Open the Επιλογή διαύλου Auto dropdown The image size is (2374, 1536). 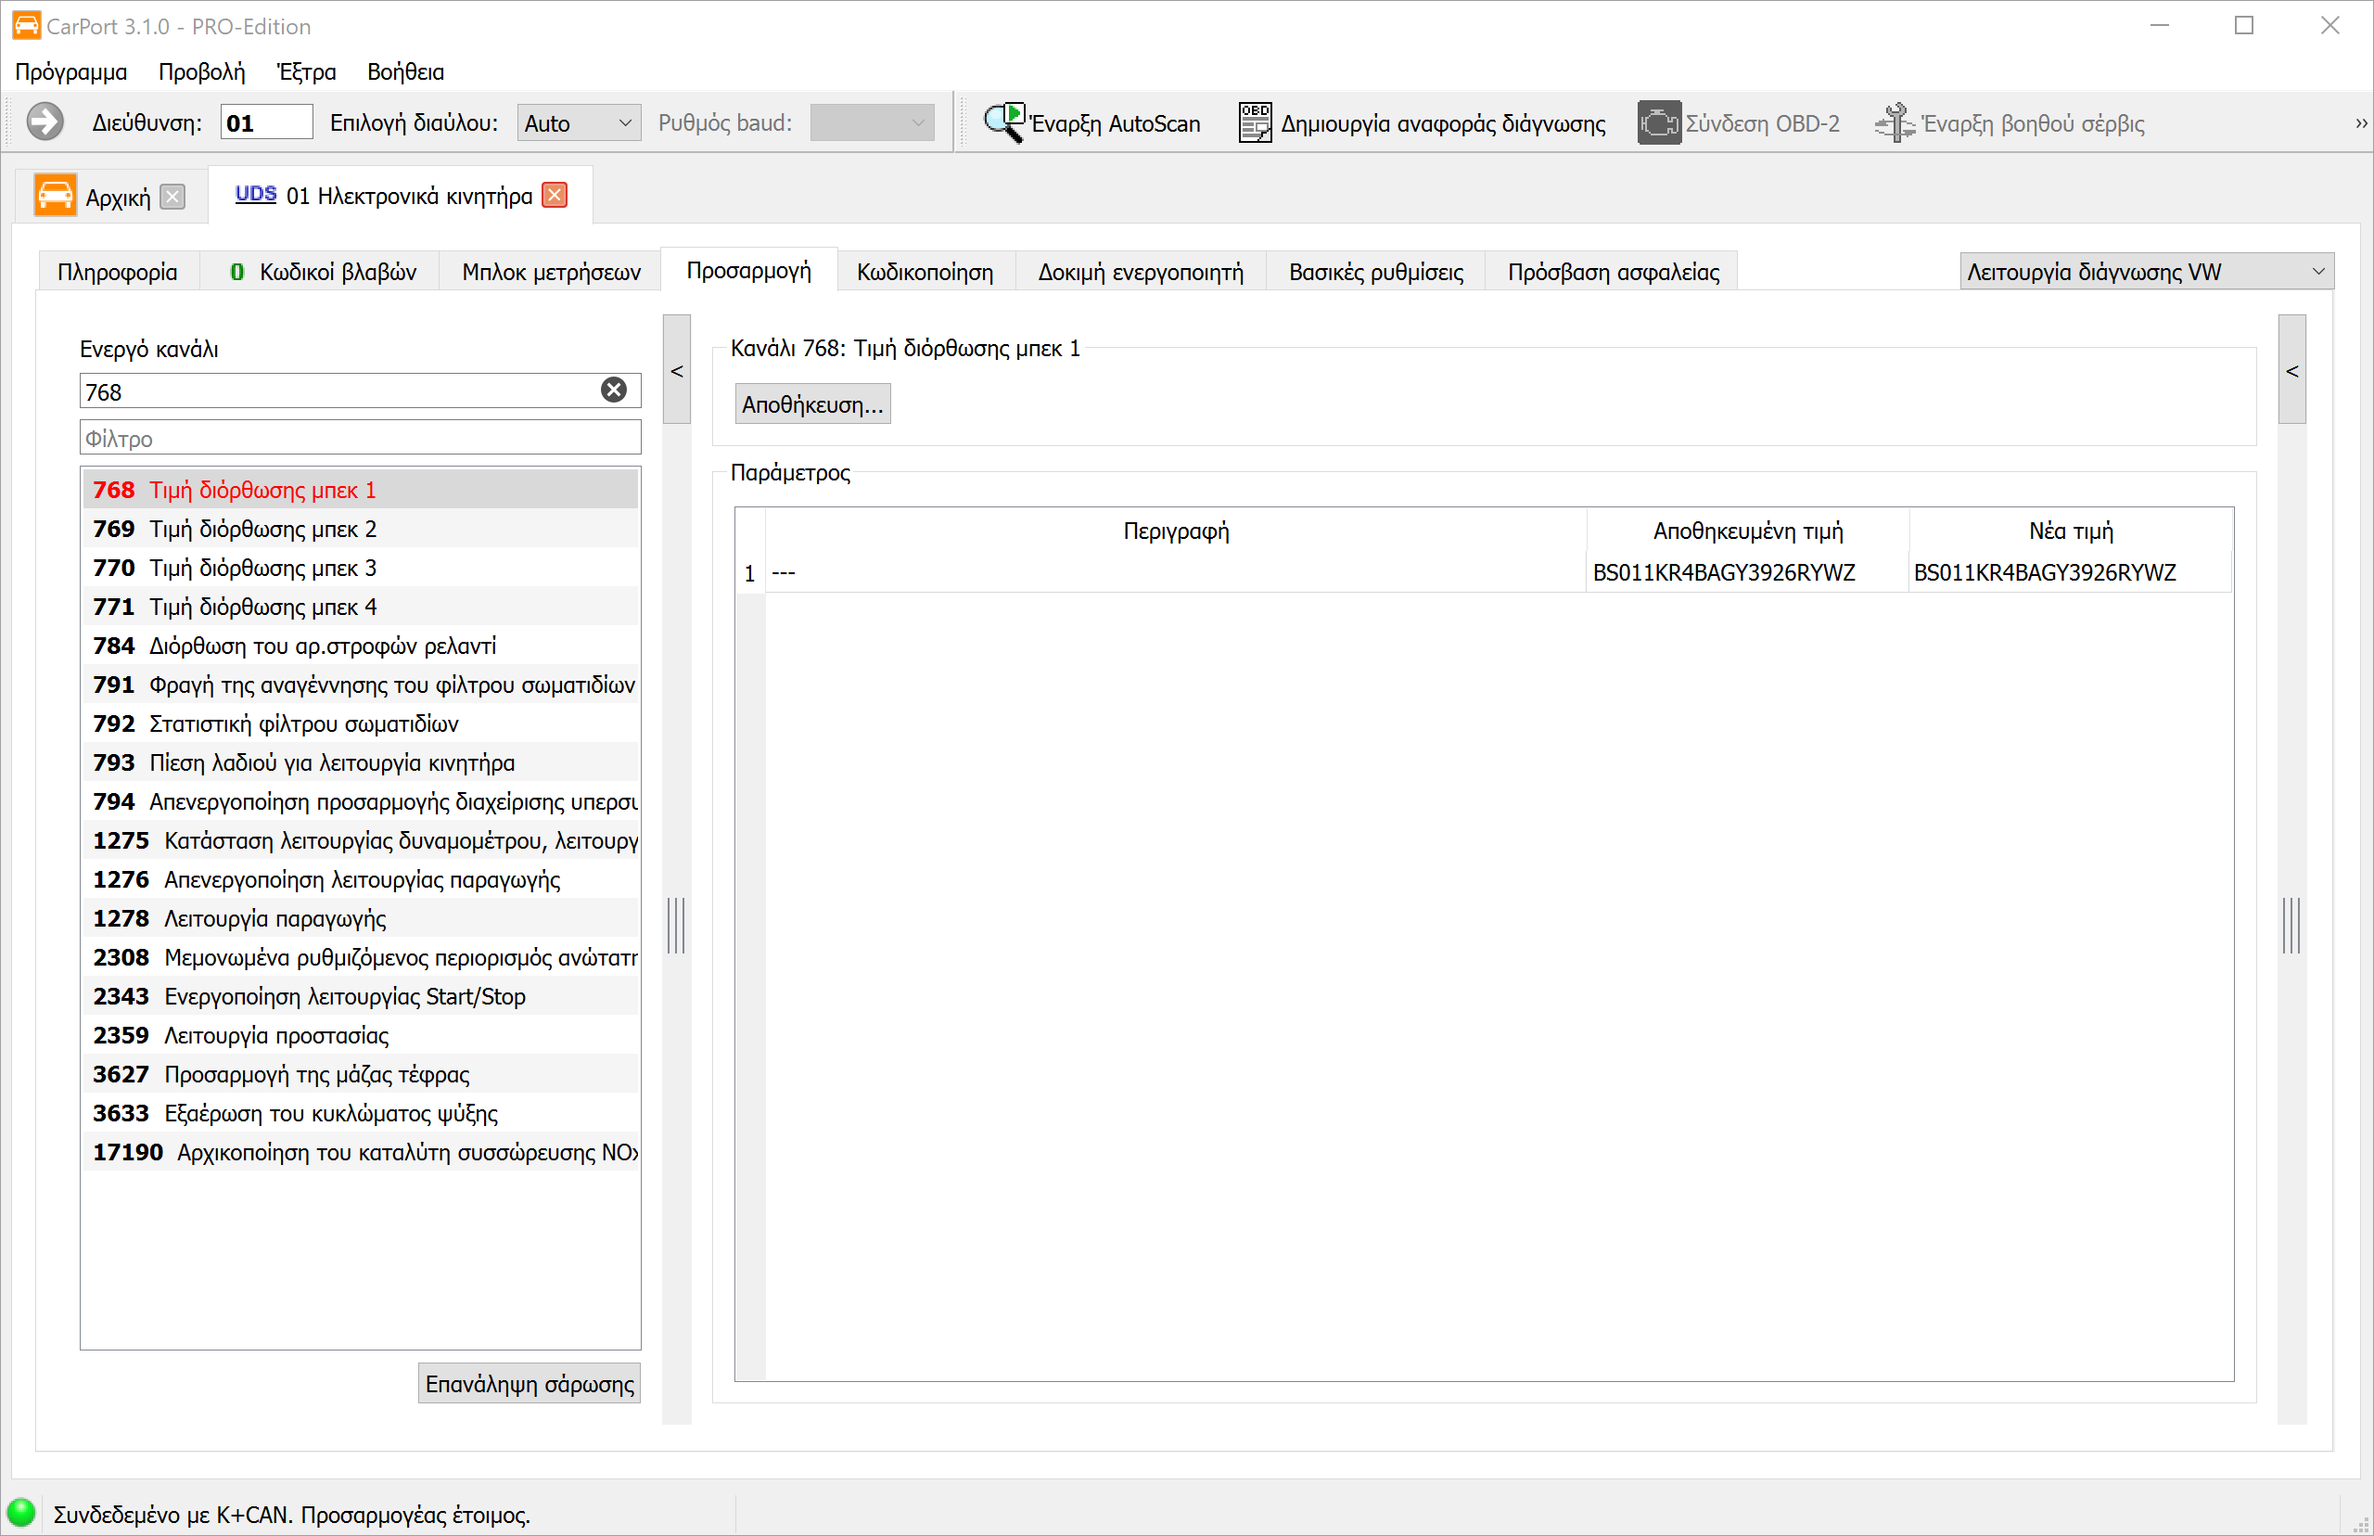pos(579,122)
